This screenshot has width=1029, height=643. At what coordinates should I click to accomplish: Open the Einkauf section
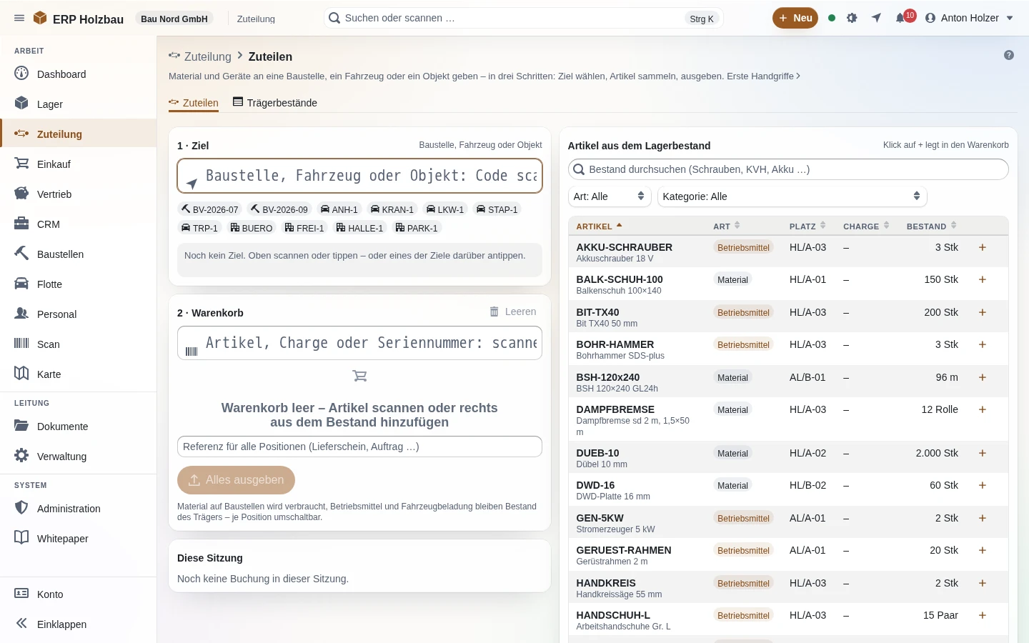coord(79,164)
